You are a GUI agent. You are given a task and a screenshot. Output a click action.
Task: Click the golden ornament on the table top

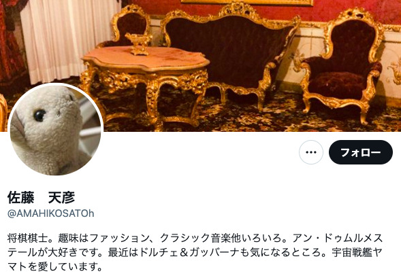[x=138, y=44]
